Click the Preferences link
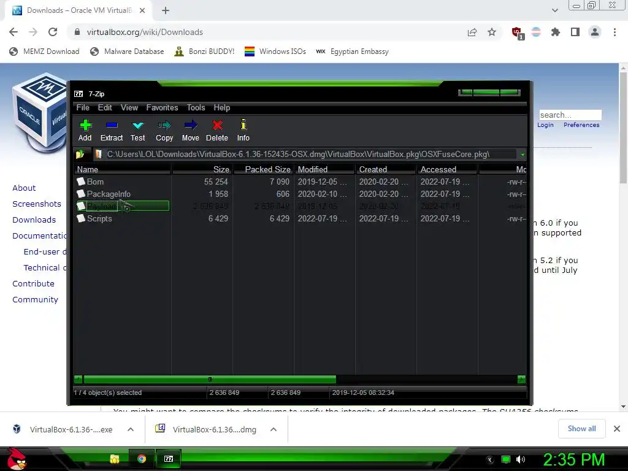 pyautogui.click(x=581, y=125)
